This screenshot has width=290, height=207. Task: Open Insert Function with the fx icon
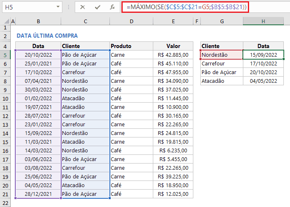click(112, 7)
